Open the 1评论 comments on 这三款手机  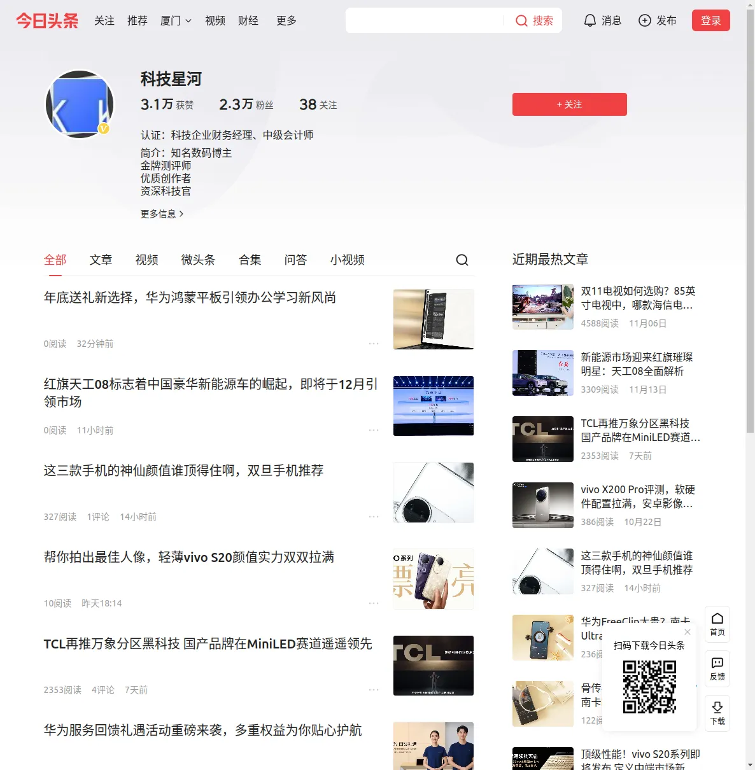(x=98, y=517)
